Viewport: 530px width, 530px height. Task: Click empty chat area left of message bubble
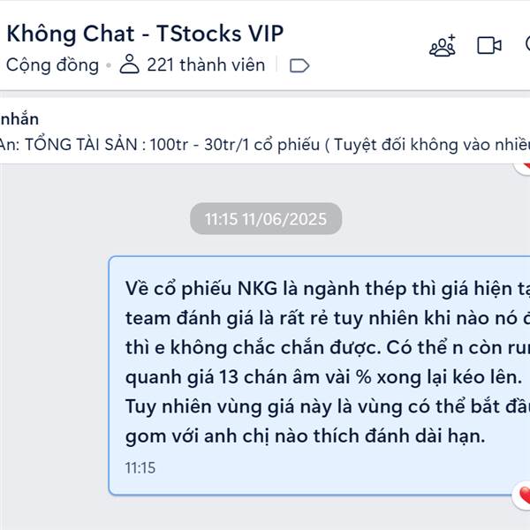pyautogui.click(x=54, y=375)
